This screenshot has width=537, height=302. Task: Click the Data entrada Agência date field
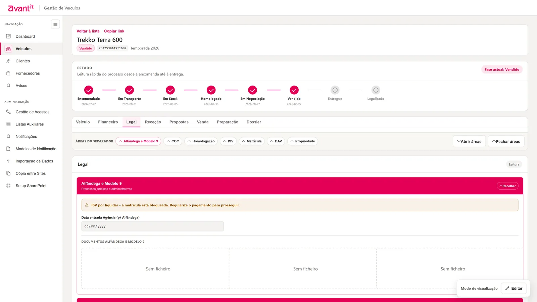[152, 226]
